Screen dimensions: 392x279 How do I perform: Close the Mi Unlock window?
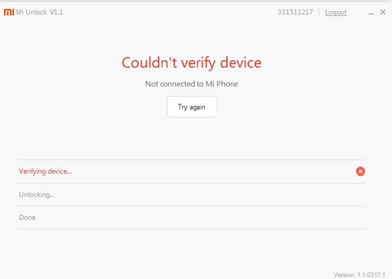click(383, 12)
